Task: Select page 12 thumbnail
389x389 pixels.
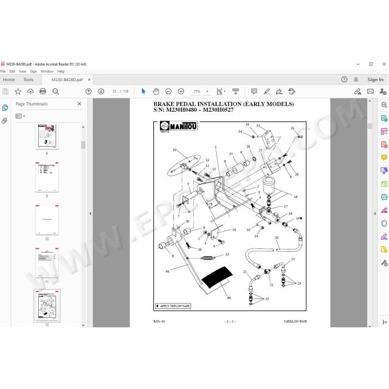Action: point(47,306)
